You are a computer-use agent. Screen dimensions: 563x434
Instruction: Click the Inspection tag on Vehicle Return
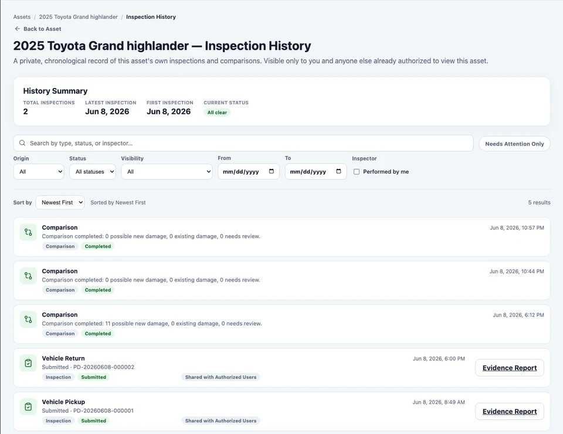pos(58,377)
